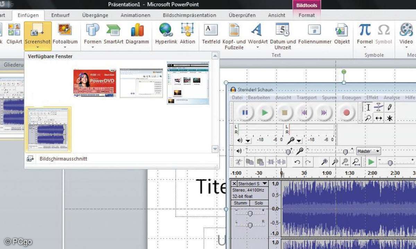Screen dimensions: 416x249
Task: Skip to end in Audacity transport
Action: 324,112
